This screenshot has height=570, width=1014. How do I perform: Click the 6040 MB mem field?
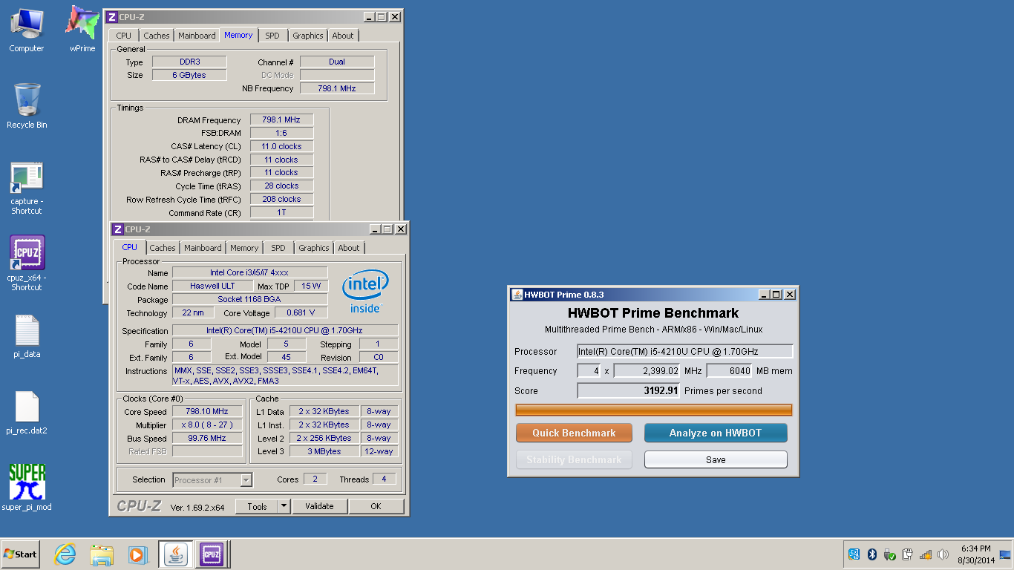(729, 370)
